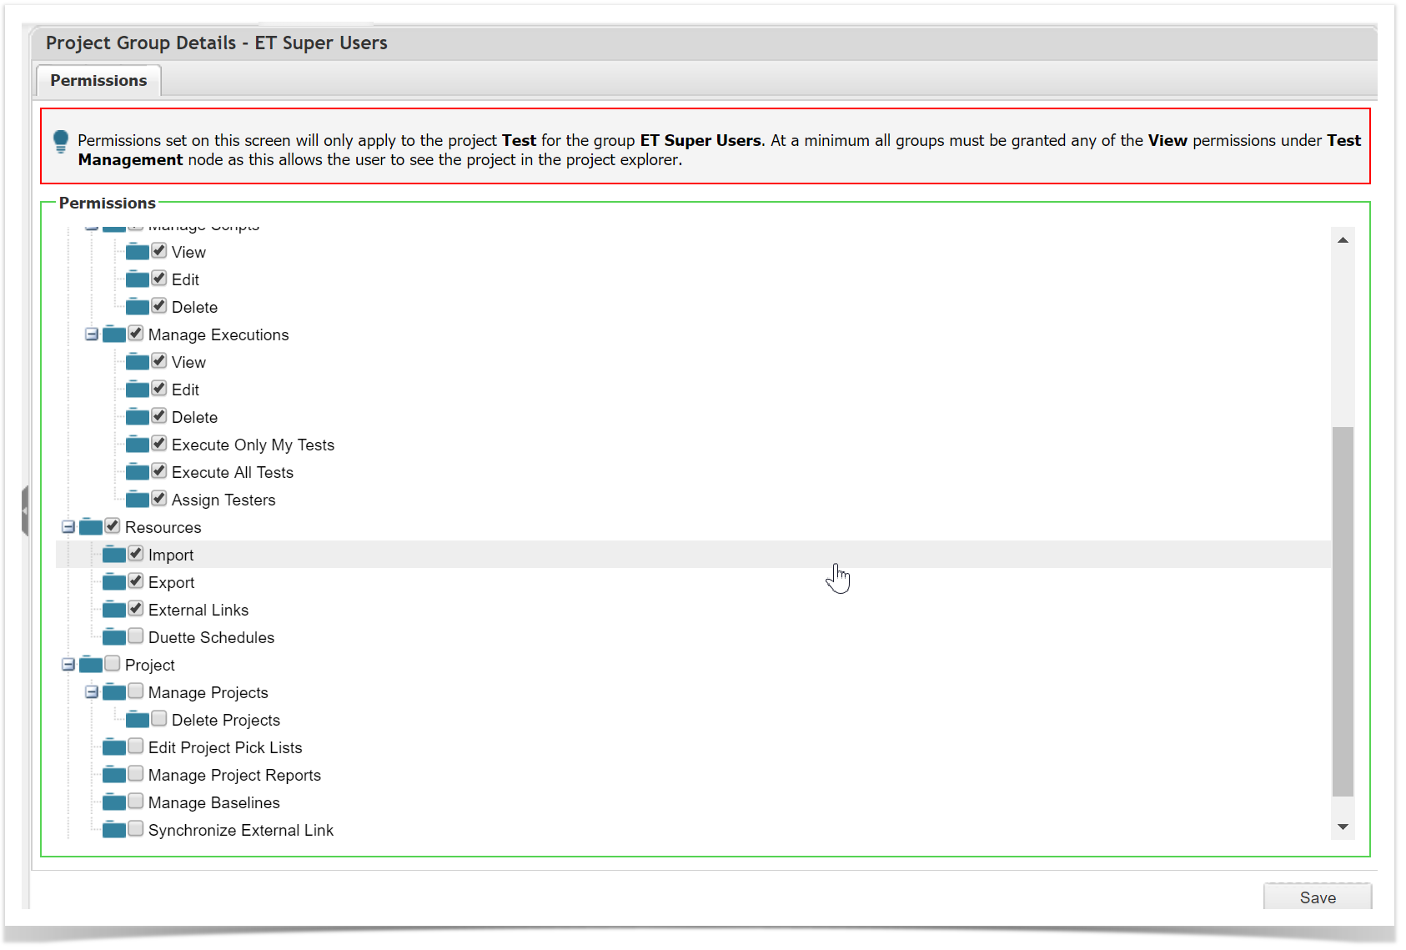Viewport: 1406px width, 950px height.
Task: Check the Edit Project Pick Lists box
Action: tap(136, 747)
